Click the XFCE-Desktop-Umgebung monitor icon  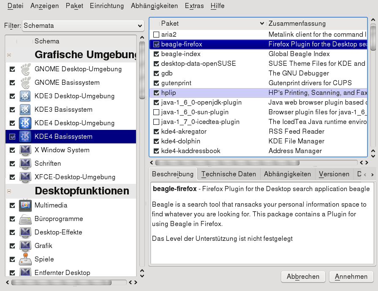pos(25,177)
